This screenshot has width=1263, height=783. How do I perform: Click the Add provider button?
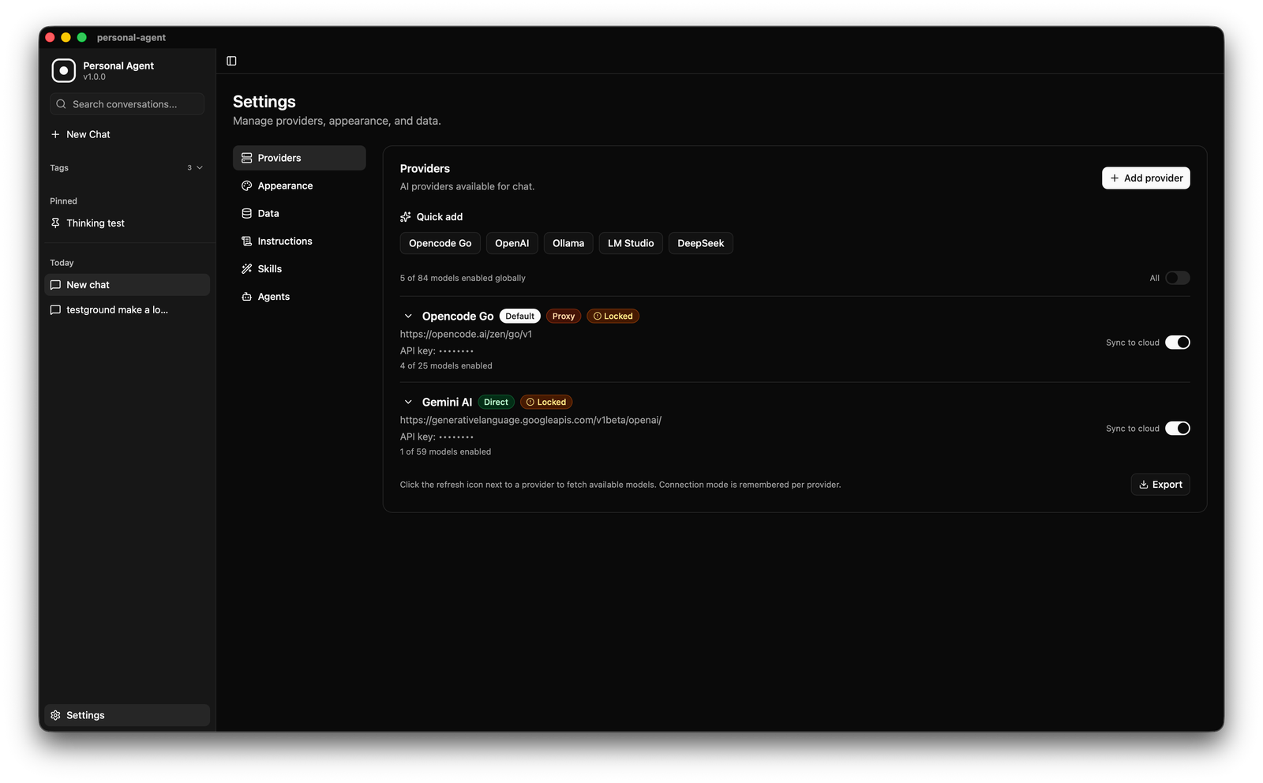pyautogui.click(x=1145, y=178)
